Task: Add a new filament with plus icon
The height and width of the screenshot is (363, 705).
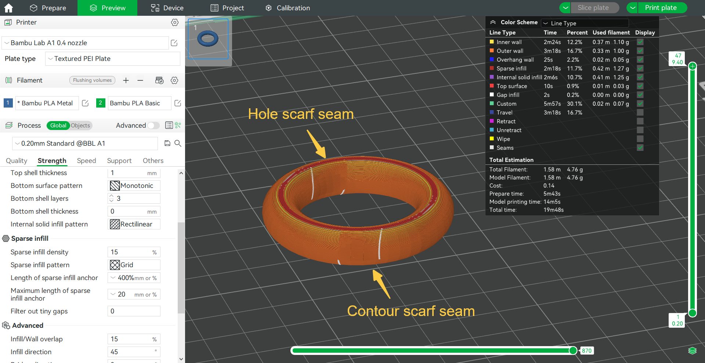Action: 126,80
